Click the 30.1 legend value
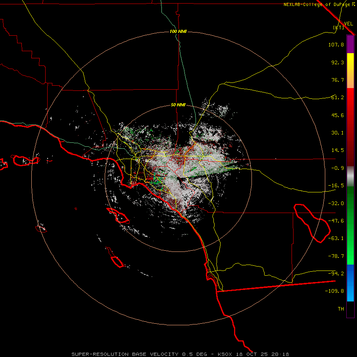Screen dimensions: 357x357 click(338, 133)
